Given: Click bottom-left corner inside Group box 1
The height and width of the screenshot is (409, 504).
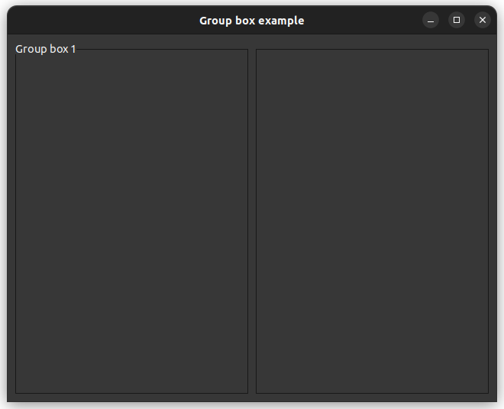Looking at the screenshot, I should [21, 388].
